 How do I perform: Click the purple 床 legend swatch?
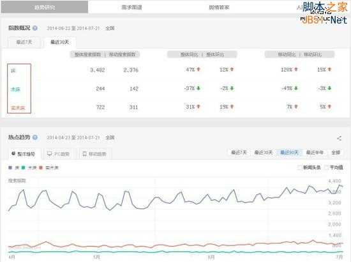click(10, 167)
